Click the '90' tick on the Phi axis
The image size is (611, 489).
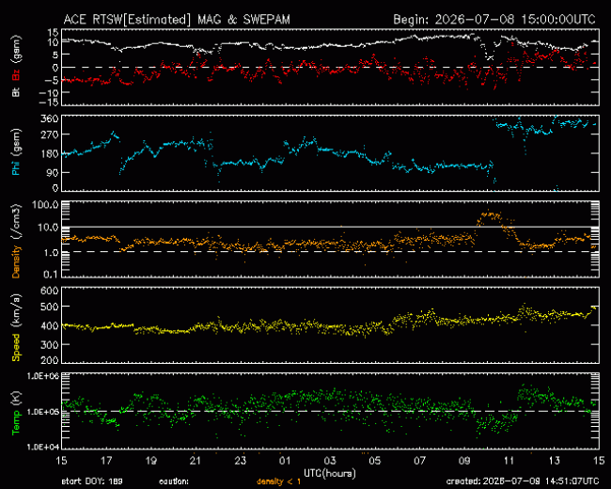coord(53,172)
